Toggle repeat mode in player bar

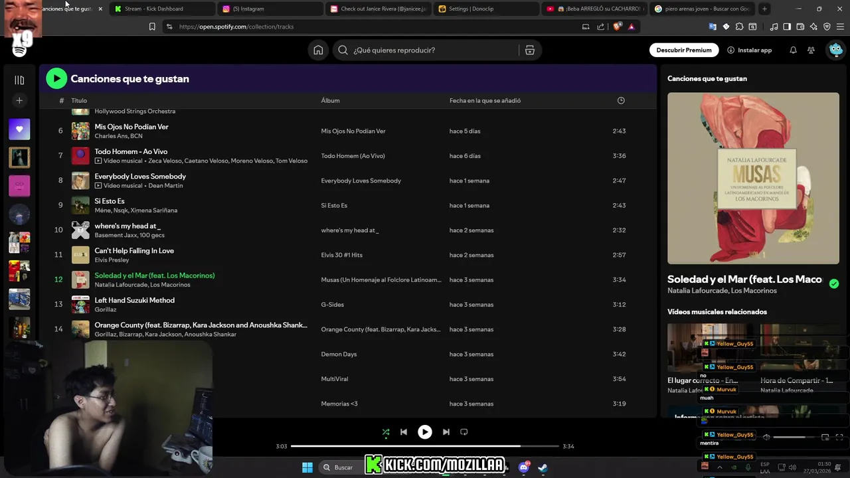pyautogui.click(x=464, y=432)
